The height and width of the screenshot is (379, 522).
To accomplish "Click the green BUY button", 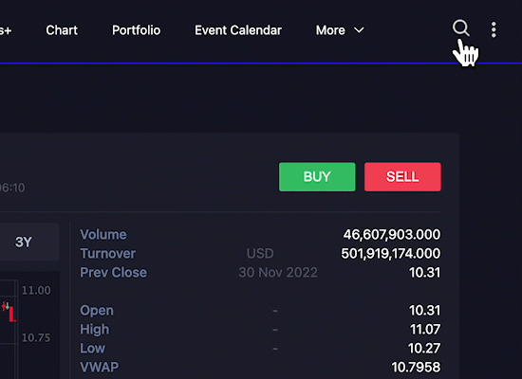I will (x=317, y=177).
